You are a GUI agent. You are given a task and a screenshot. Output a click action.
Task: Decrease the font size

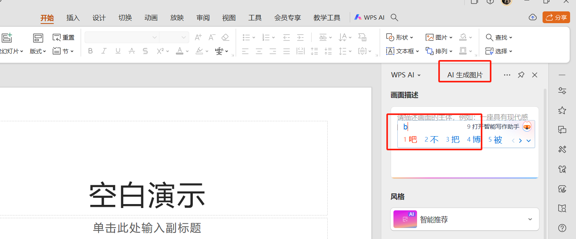(x=212, y=37)
